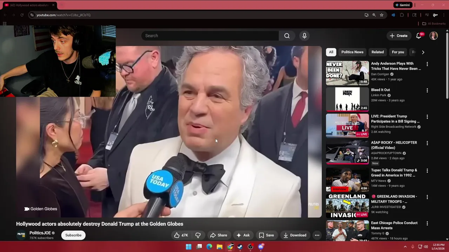Screen dimensions: 449x252
Task: Open Gemini in Chrome
Action: (402, 5)
